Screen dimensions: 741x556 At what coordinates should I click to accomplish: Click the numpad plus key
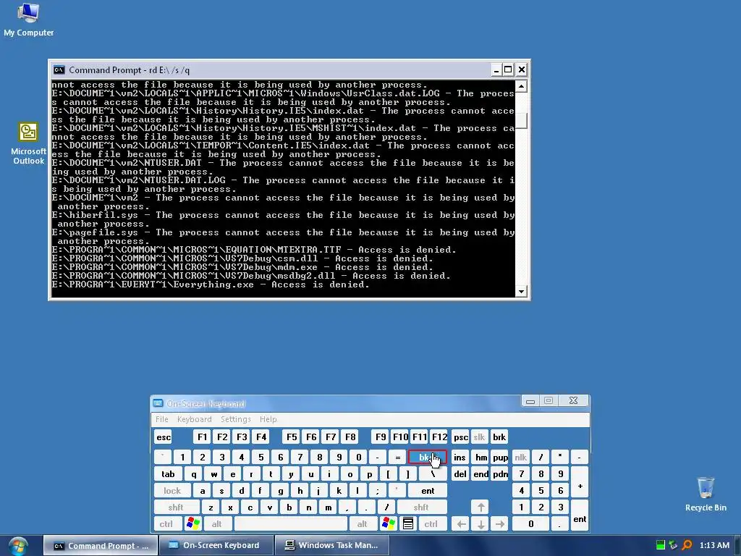pyautogui.click(x=580, y=482)
